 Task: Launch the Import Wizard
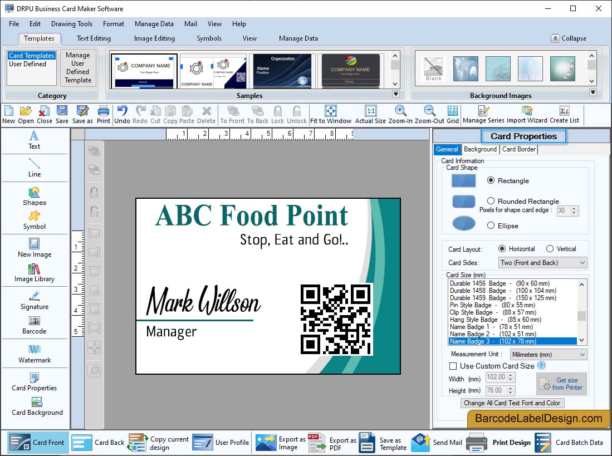(x=527, y=115)
